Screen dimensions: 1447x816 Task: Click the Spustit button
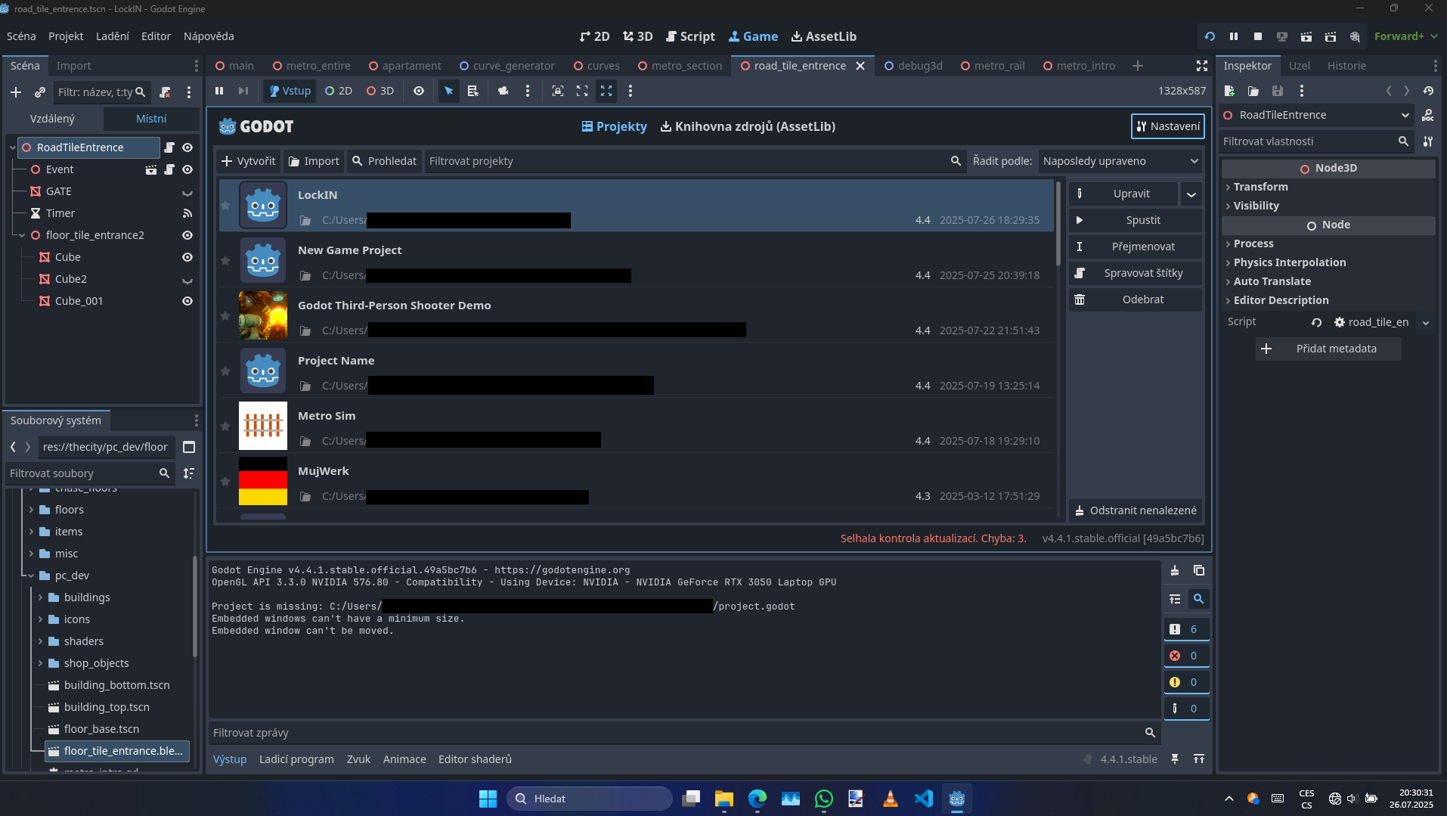pos(1135,220)
